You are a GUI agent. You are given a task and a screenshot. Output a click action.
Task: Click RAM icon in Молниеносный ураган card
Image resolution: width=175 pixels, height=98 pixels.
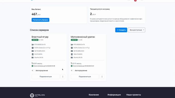click(72, 51)
